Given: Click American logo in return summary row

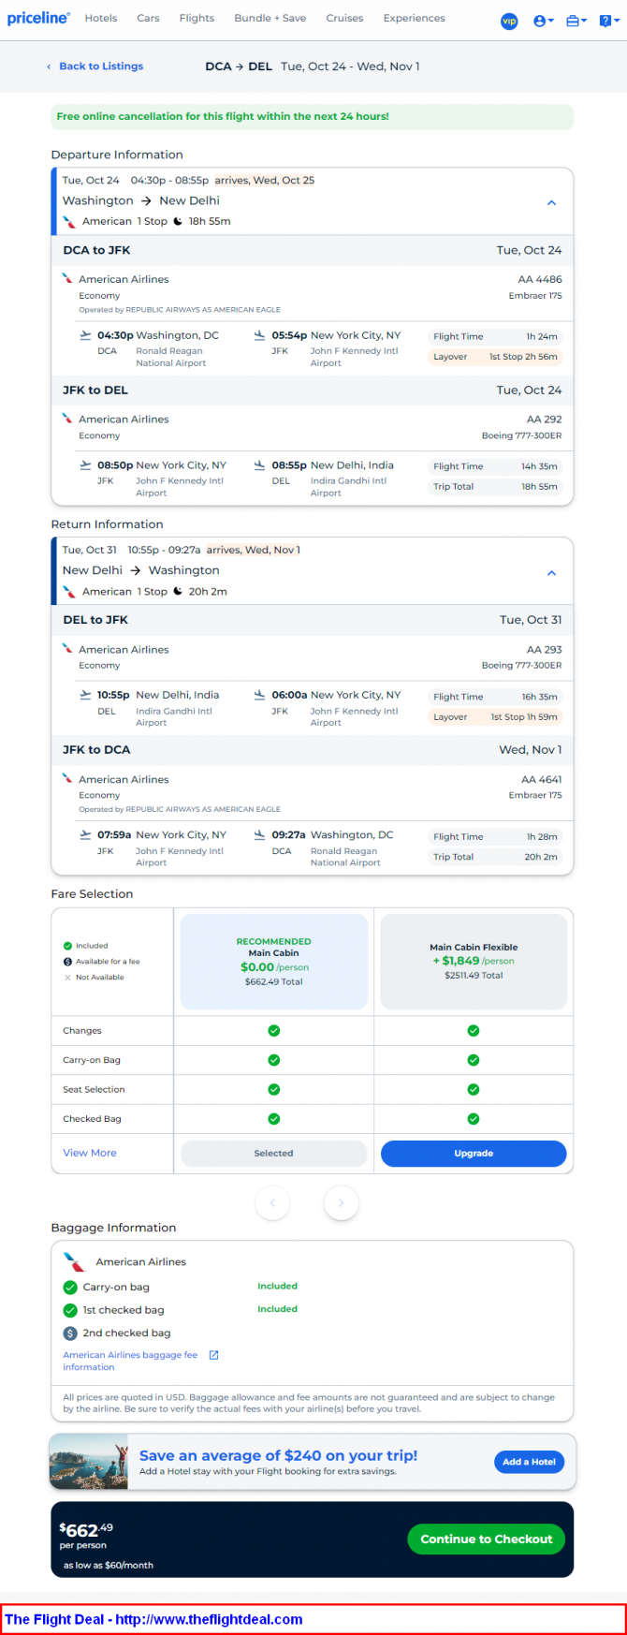Looking at the screenshot, I should [69, 592].
